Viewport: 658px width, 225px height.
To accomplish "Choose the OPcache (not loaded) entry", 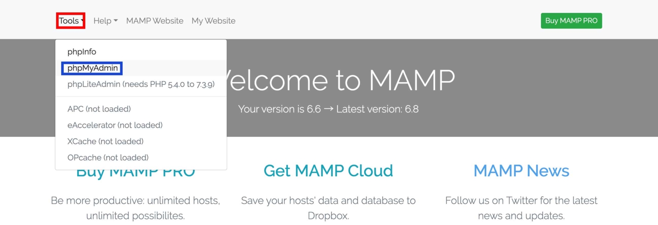I will tap(108, 157).
